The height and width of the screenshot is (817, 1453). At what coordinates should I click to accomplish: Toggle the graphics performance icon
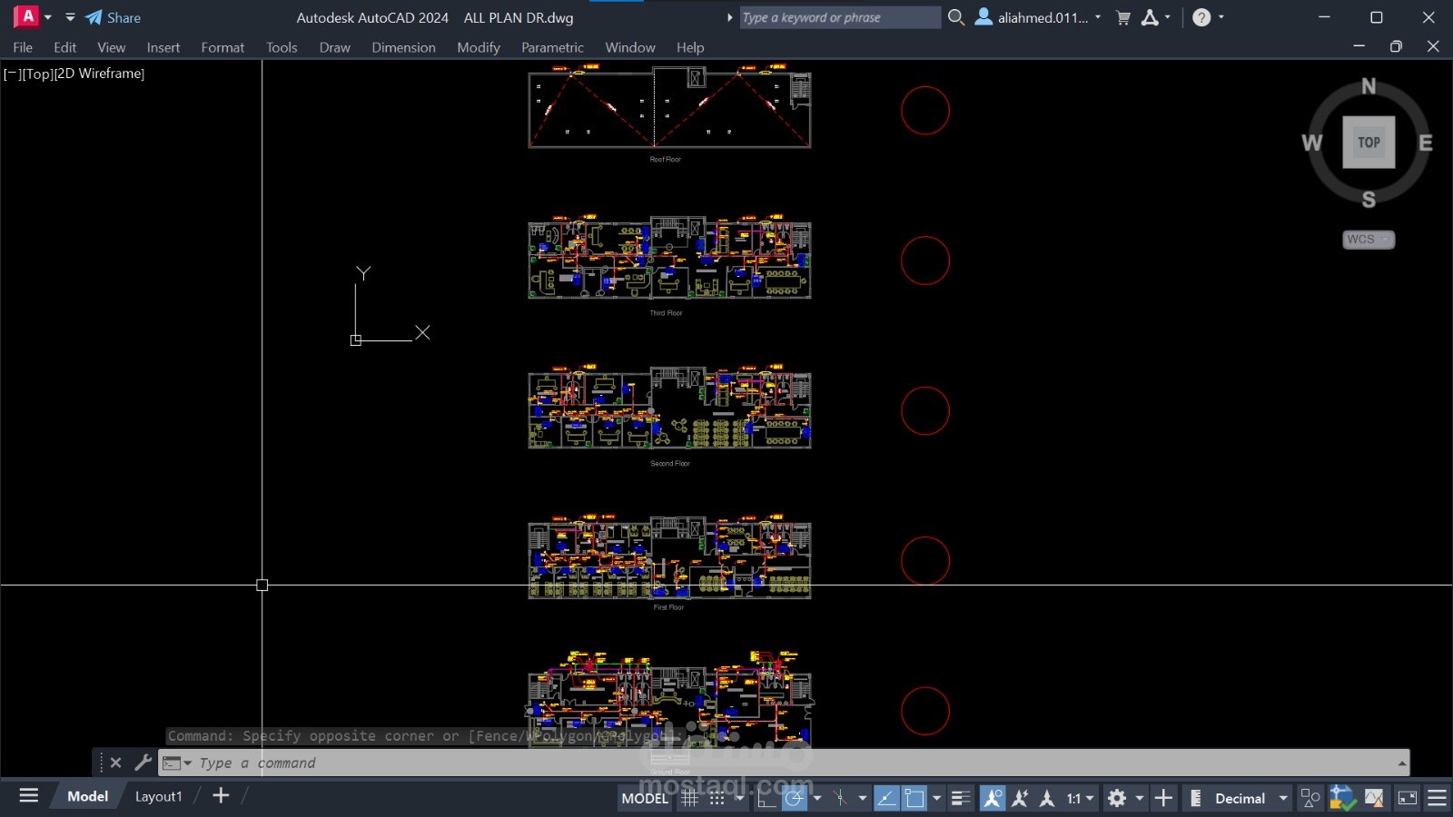coord(1373,798)
